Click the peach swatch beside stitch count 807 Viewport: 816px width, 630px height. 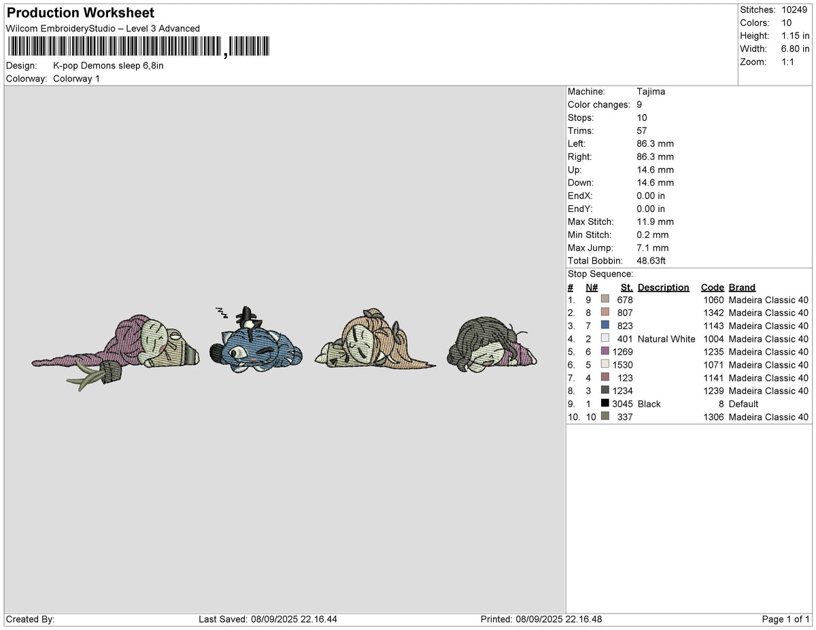[605, 313]
